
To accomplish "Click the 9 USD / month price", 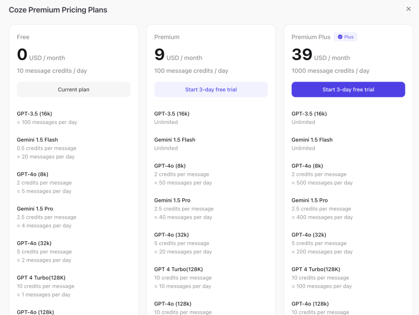I will [x=178, y=55].
